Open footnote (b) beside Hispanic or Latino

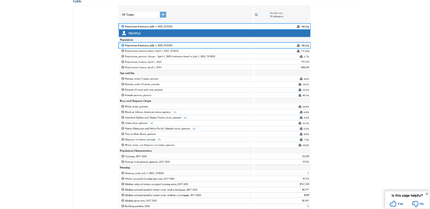[x=159, y=140]
